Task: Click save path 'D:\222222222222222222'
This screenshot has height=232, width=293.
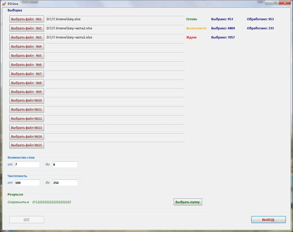Action: pos(52,202)
